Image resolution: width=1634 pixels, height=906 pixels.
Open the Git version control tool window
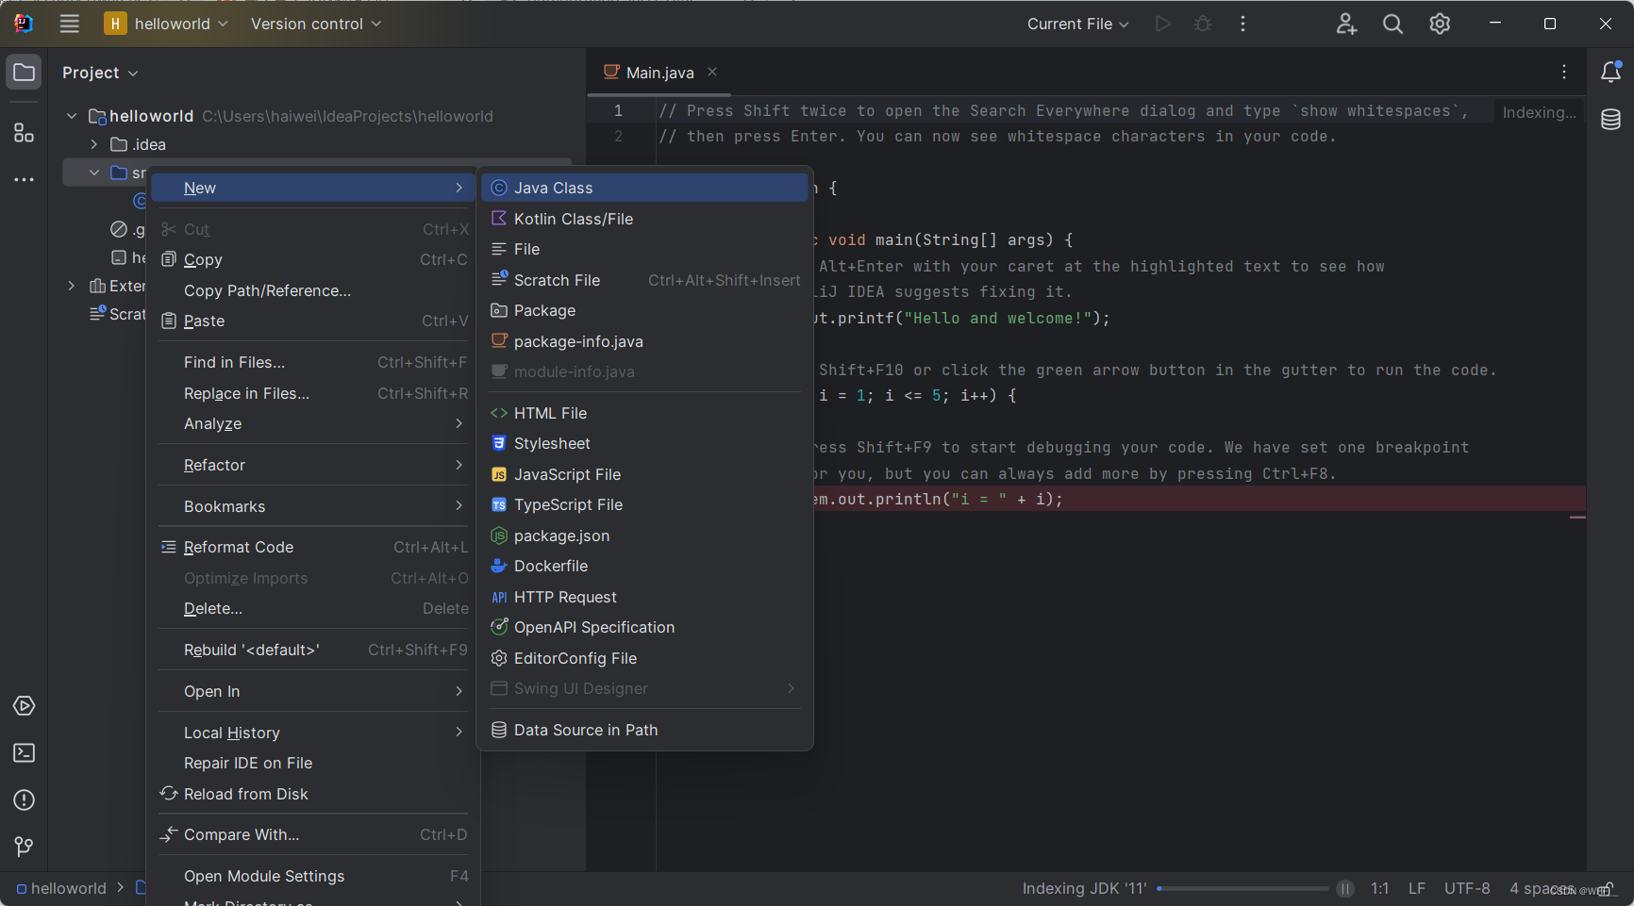[x=24, y=847]
